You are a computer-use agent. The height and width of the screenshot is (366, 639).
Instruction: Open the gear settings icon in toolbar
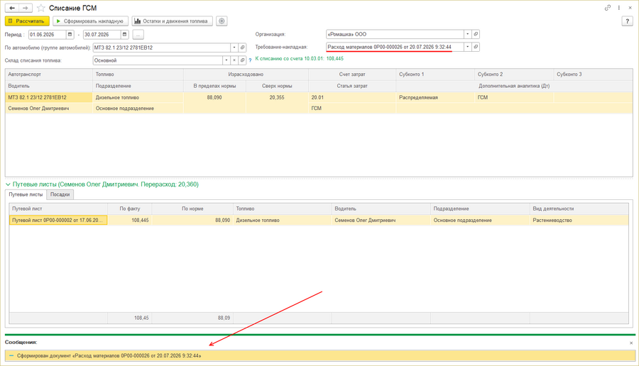[x=222, y=21]
